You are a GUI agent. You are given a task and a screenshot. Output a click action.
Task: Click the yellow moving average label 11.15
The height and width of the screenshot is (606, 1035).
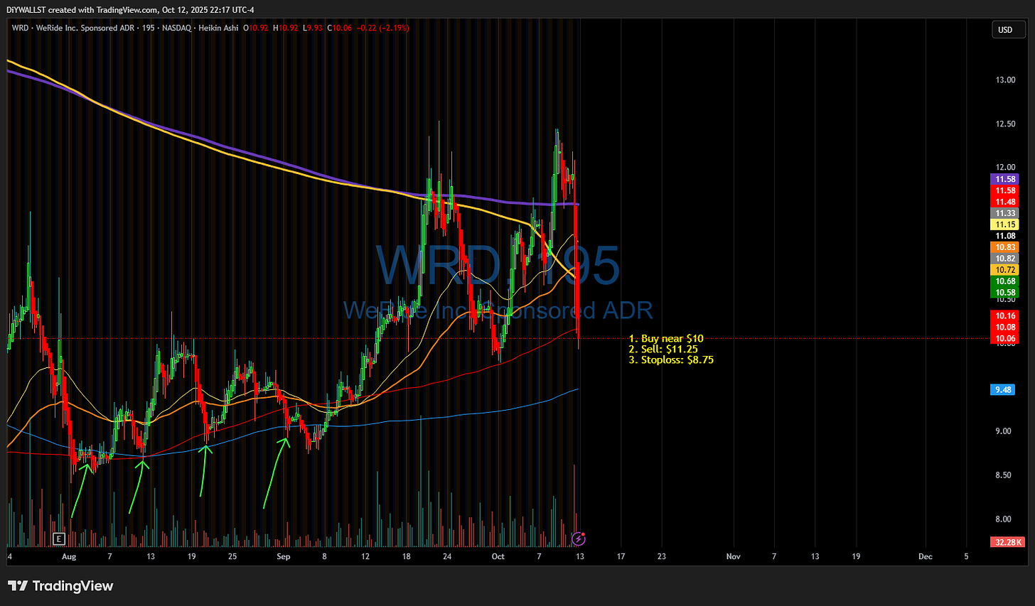click(x=1004, y=224)
